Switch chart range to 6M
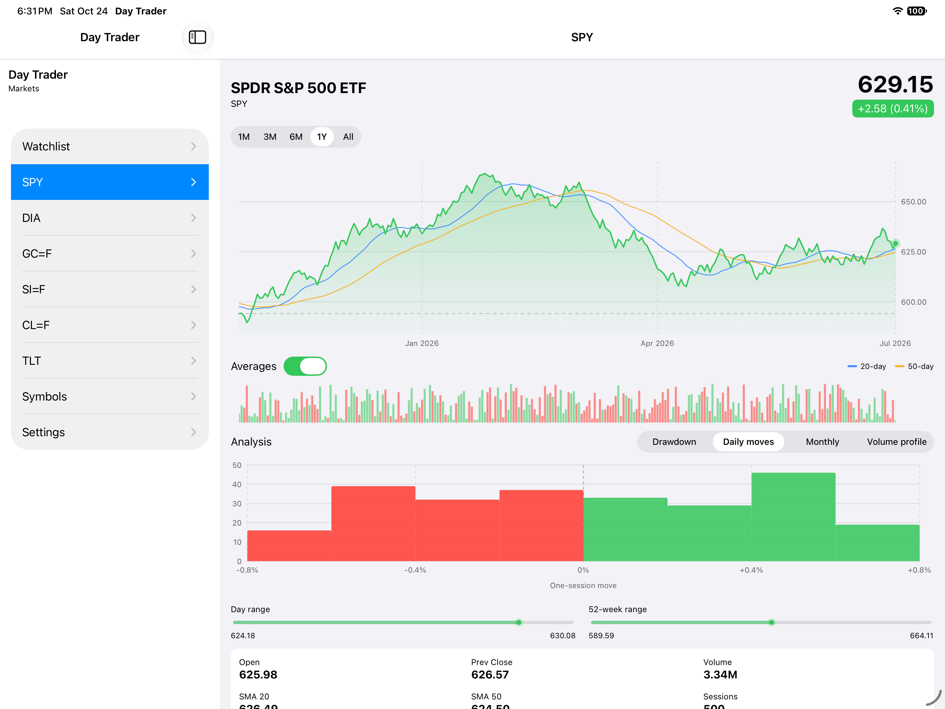The image size is (945, 709). pos(296,137)
